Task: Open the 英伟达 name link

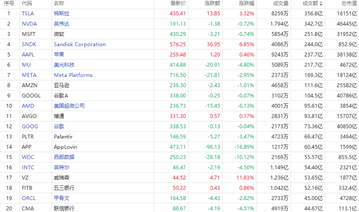Action: pos(61,24)
